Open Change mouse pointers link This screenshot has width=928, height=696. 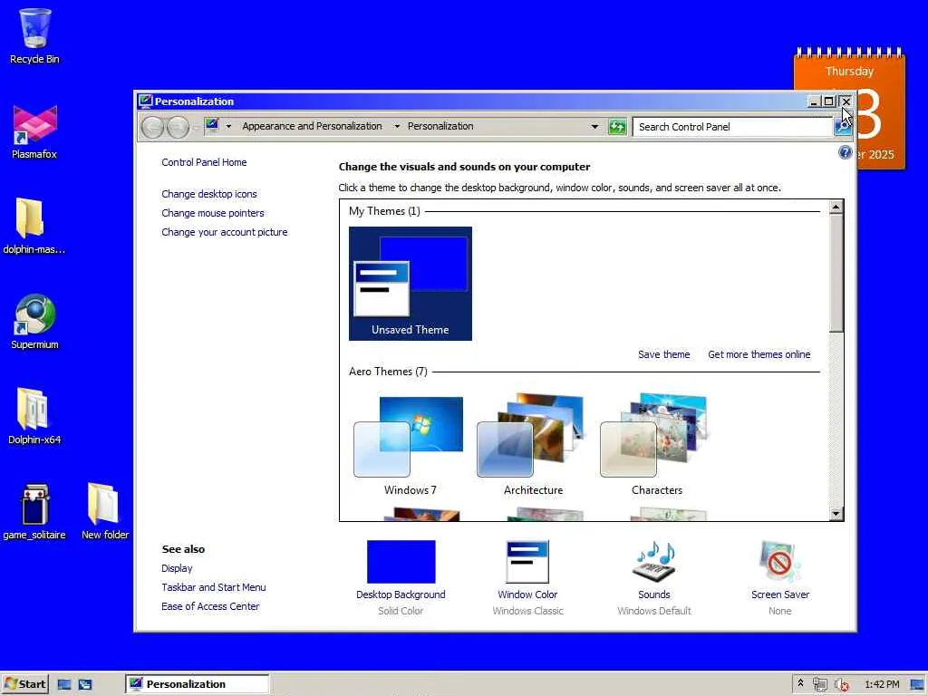(212, 213)
